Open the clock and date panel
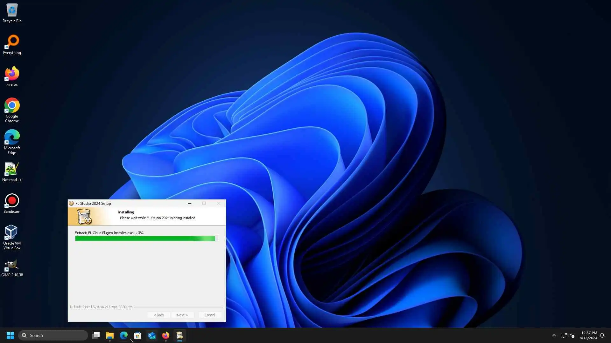The image size is (611, 343). click(x=588, y=335)
